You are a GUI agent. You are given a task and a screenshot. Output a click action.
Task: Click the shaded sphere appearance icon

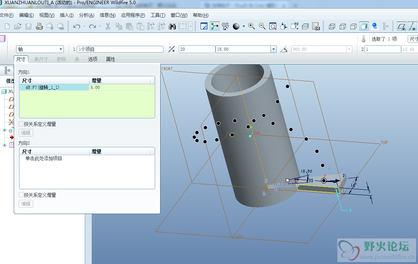click(x=236, y=26)
